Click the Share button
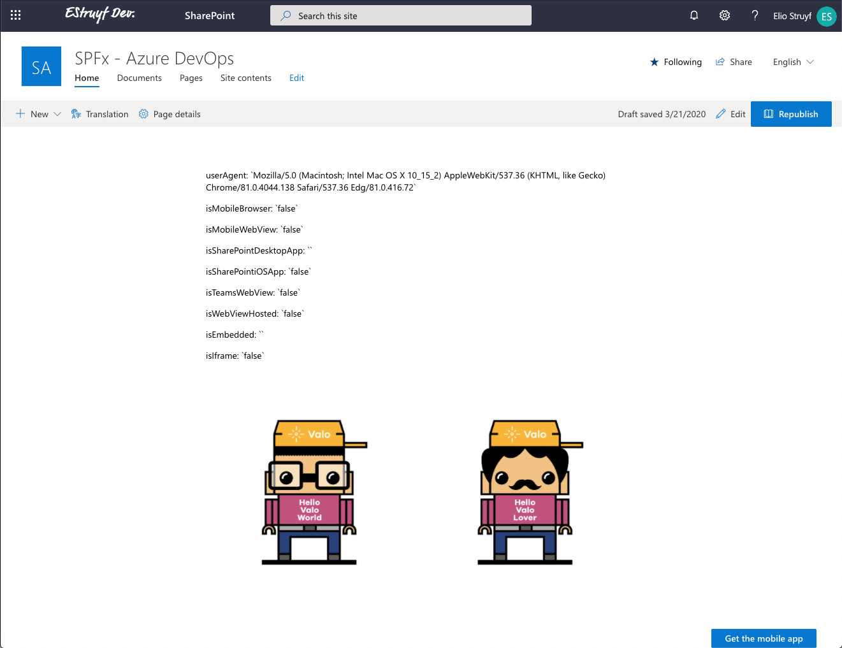Screen dimensions: 842x648 coord(734,62)
